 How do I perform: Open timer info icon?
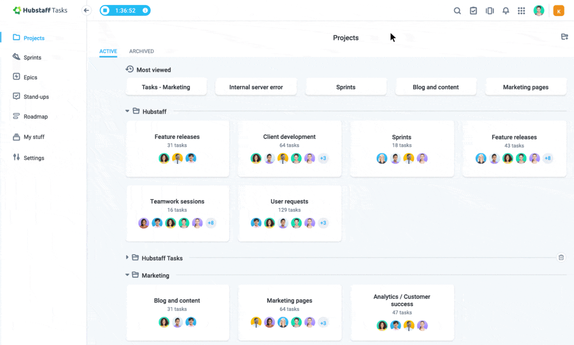point(145,10)
